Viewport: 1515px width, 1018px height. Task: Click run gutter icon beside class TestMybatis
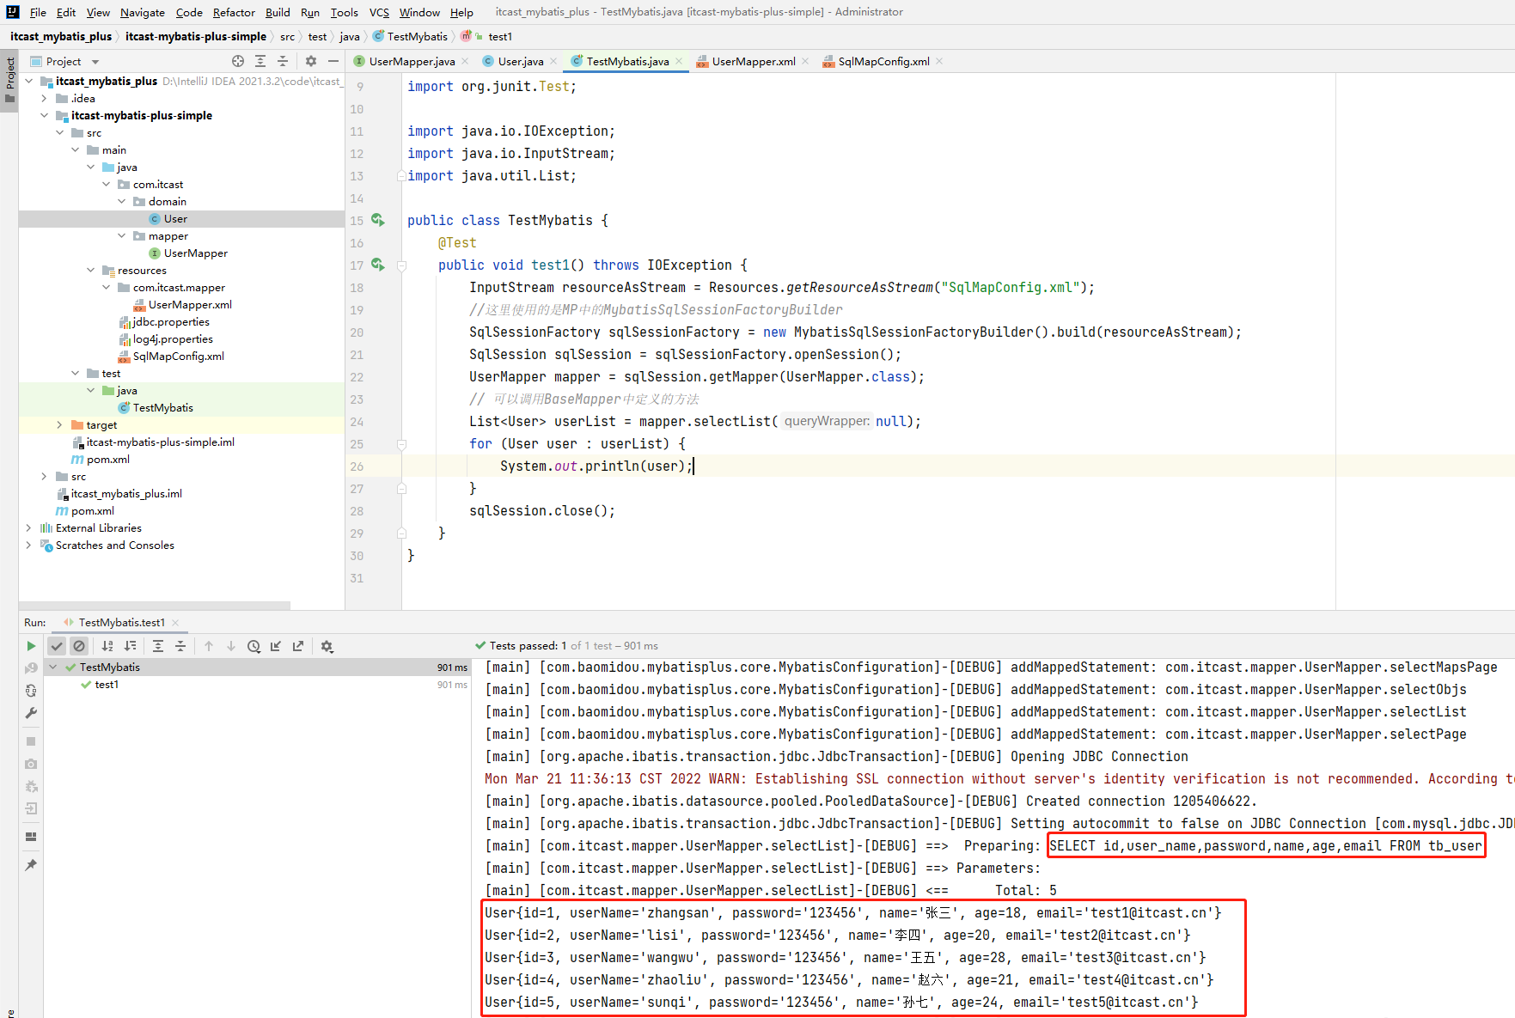(x=377, y=220)
